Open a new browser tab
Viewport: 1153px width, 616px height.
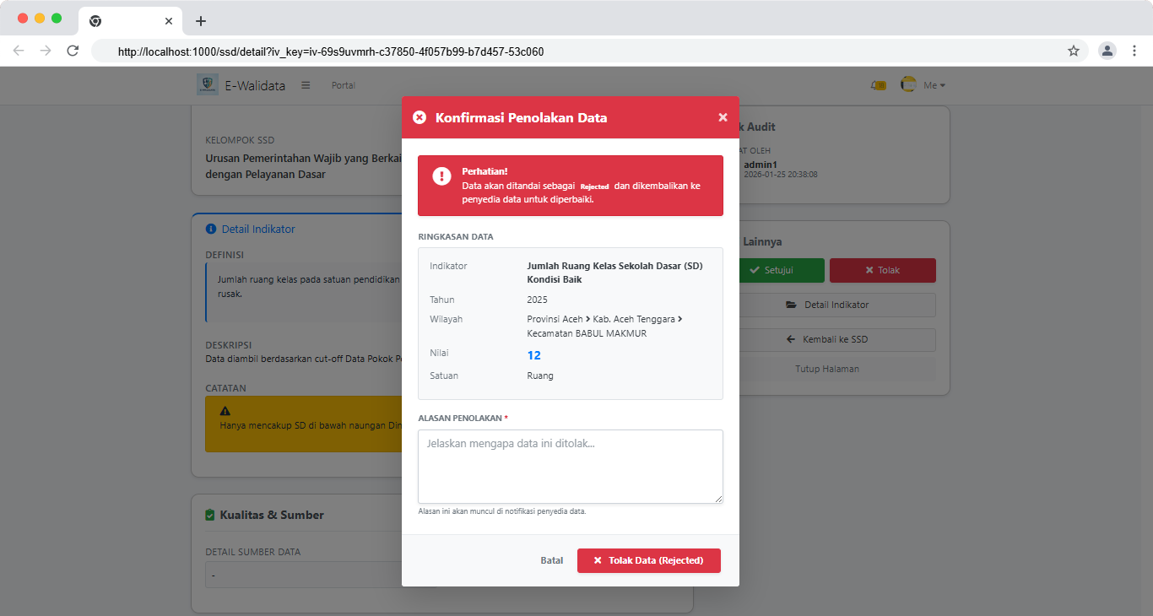[x=200, y=21]
